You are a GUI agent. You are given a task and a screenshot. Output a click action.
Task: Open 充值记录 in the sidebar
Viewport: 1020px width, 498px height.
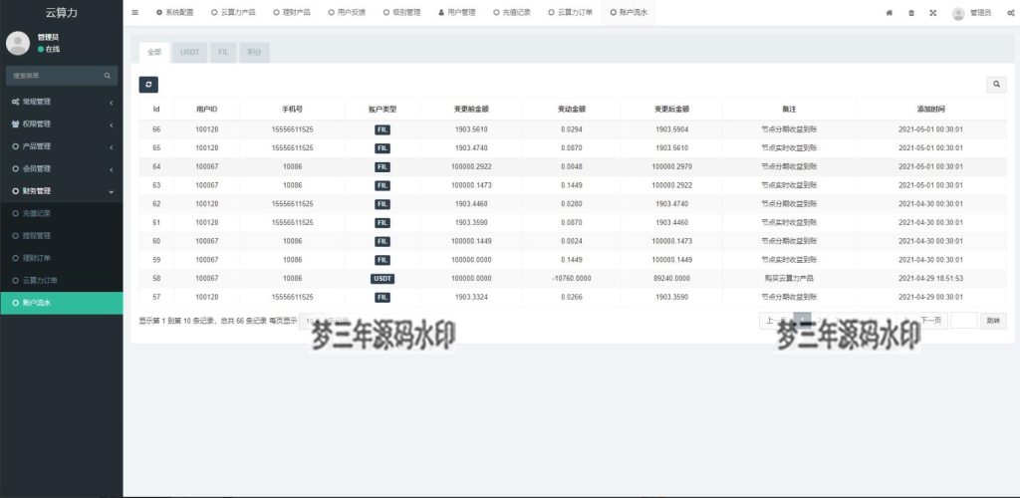[61, 213]
